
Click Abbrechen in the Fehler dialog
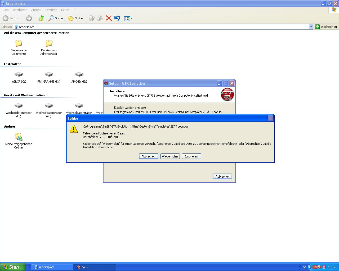(148, 156)
